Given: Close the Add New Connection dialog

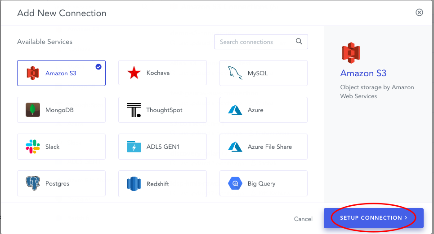Looking at the screenshot, I should 419,13.
